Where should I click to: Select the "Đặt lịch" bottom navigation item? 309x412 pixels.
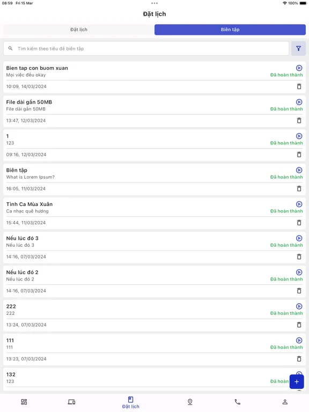click(130, 402)
